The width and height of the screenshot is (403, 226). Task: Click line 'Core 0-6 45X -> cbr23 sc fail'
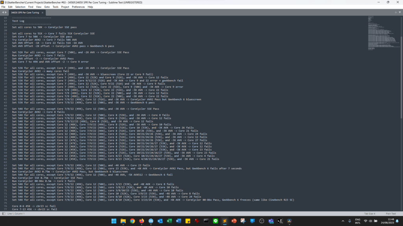tap(34, 206)
